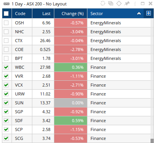The height and width of the screenshot is (143, 154).
Task: Check the OSH row checkbox
Action: [x=6, y=23]
